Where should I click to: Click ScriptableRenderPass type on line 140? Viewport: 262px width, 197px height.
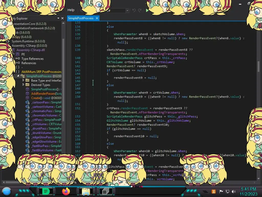(x=125, y=58)
